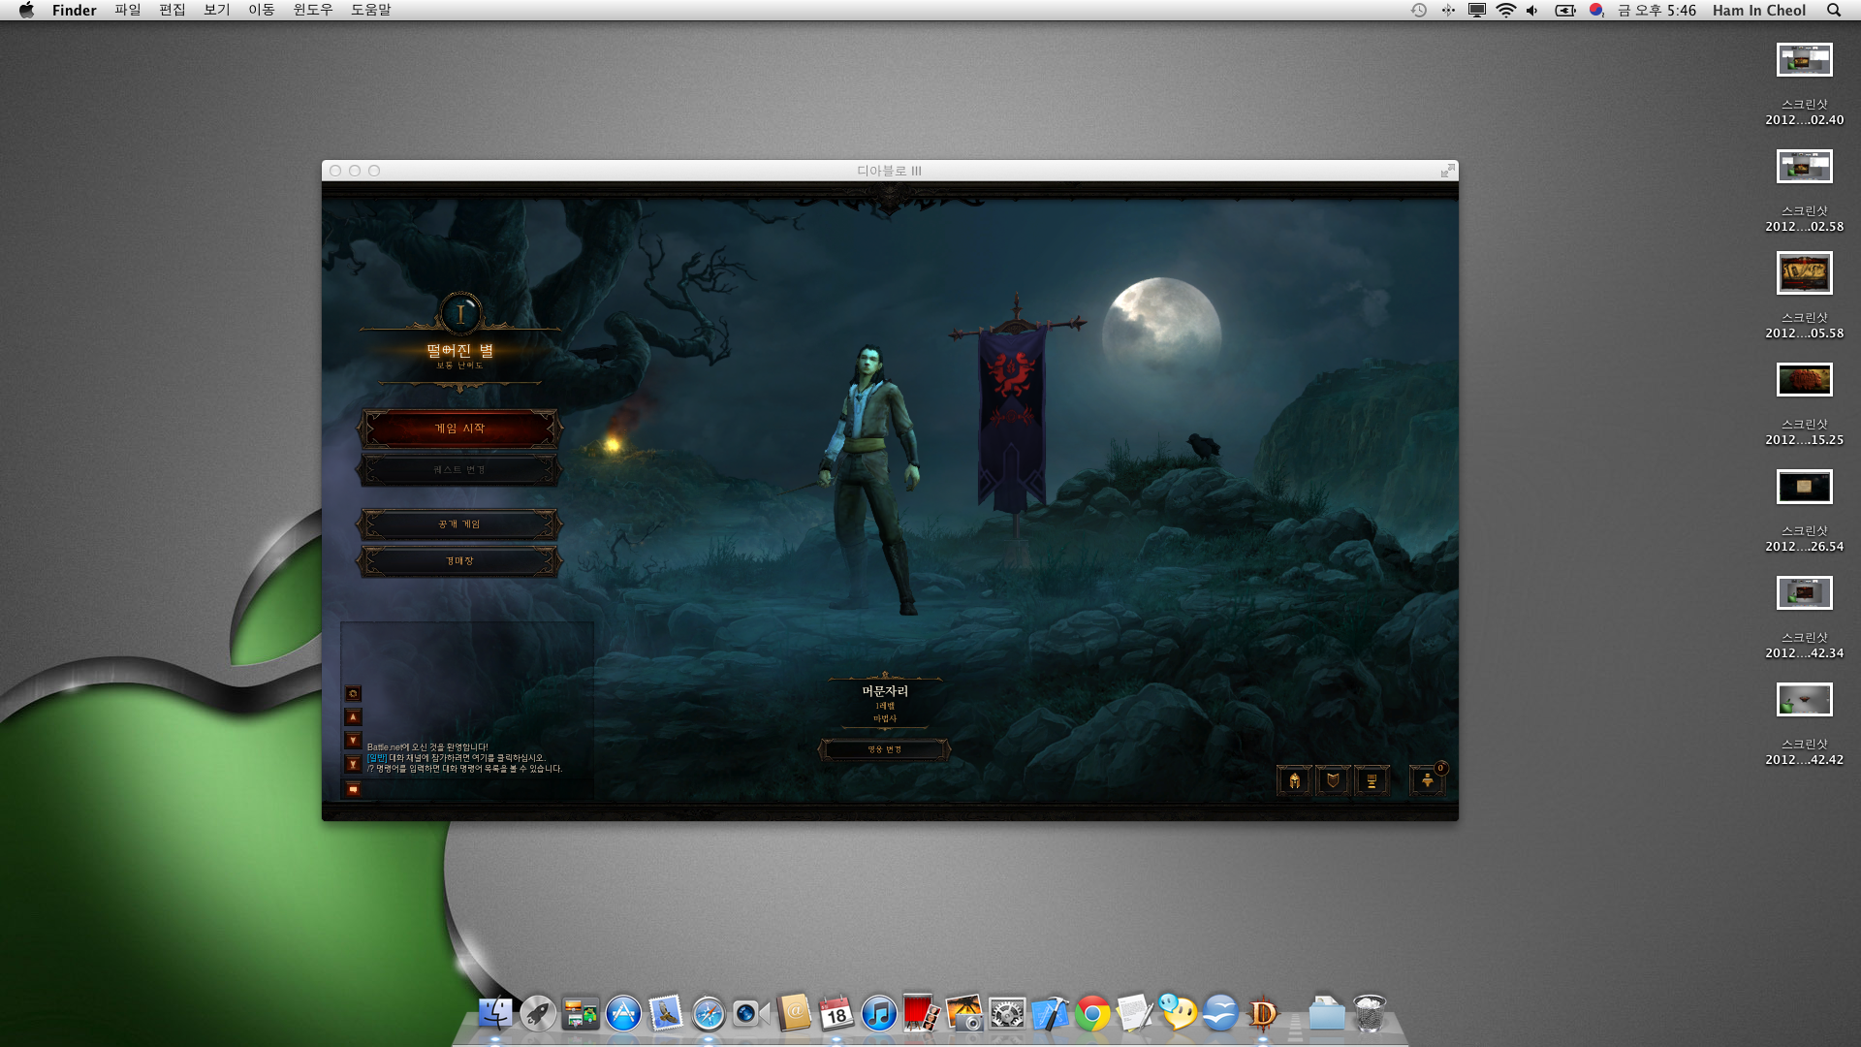
Task: Open the App Store dock icon
Action: 623,1013
